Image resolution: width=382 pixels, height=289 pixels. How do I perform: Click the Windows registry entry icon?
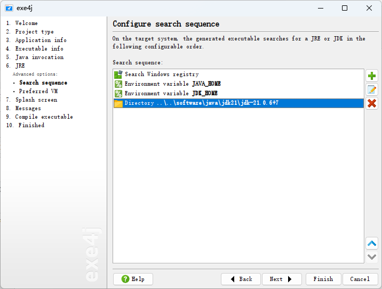[x=118, y=75]
